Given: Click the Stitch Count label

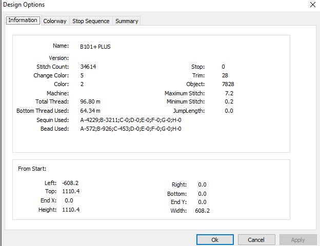Looking at the screenshot, I should 52,67.
